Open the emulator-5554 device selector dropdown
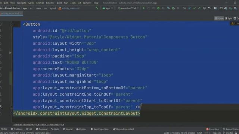 point(128,8)
